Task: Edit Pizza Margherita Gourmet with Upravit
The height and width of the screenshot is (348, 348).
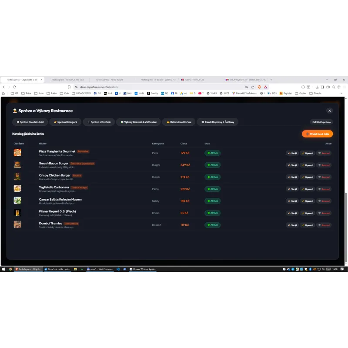Action: click(x=308, y=153)
